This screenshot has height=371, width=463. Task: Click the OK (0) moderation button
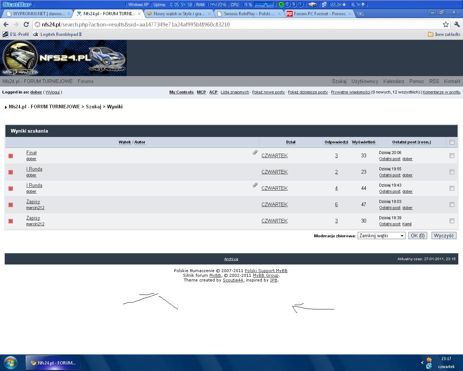coord(417,235)
